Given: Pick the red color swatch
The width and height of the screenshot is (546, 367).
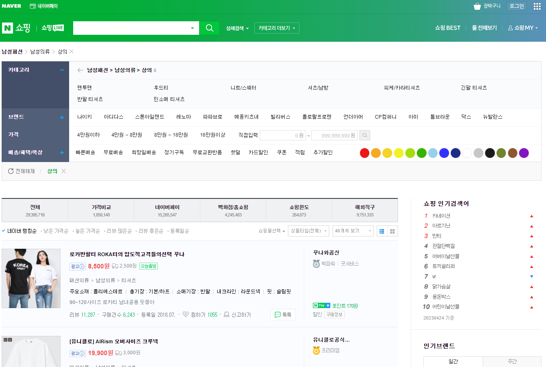Looking at the screenshot, I should tap(364, 153).
